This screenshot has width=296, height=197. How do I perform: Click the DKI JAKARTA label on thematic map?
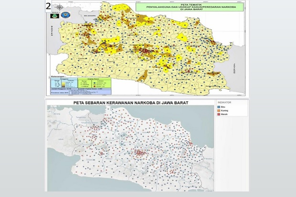[x=90, y=16]
